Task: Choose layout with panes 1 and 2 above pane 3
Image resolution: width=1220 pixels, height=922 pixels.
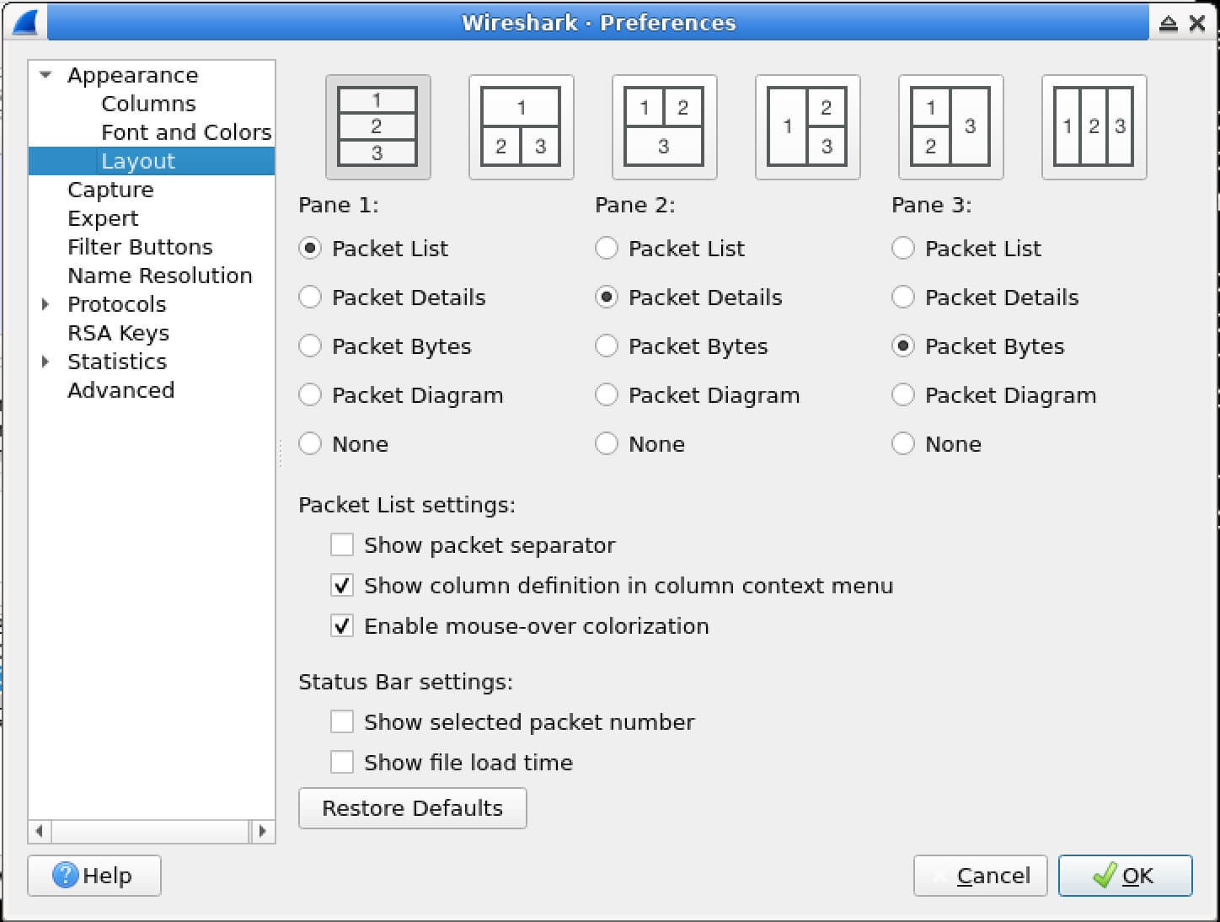Action: tap(664, 127)
